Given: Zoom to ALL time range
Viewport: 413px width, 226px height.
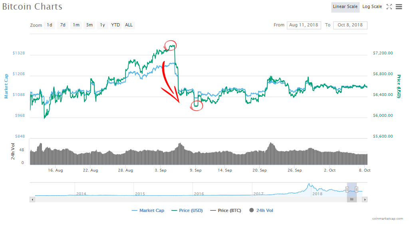Looking at the screenshot, I should (129, 25).
